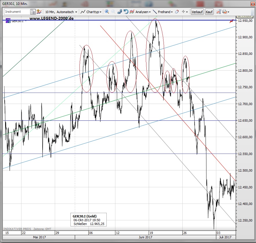Open the Freihand drawing tools menu
The height and width of the screenshot is (243, 256).
pos(163,12)
